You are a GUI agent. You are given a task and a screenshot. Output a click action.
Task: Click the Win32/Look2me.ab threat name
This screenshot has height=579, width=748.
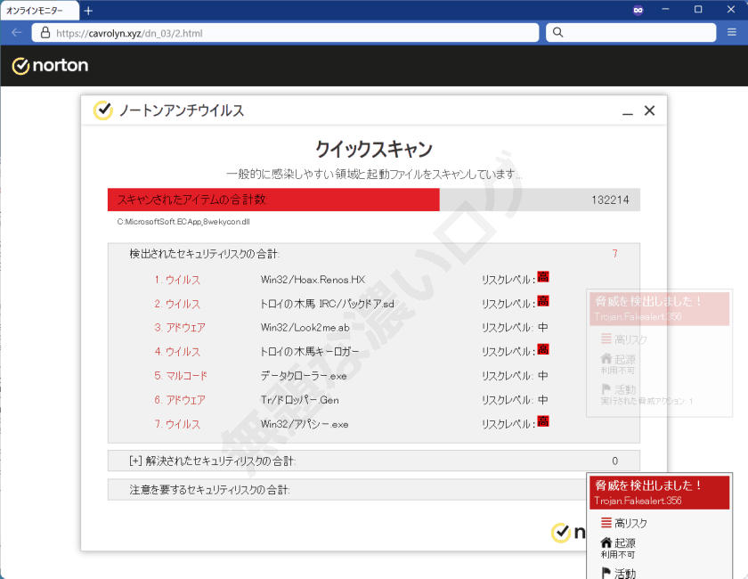point(305,328)
